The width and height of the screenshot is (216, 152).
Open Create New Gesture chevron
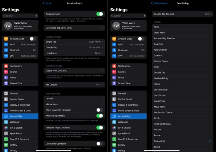coord(102,71)
